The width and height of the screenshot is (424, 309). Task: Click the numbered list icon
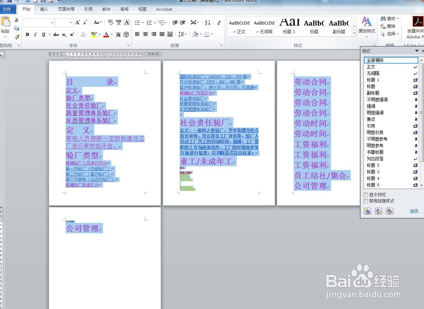(149, 23)
